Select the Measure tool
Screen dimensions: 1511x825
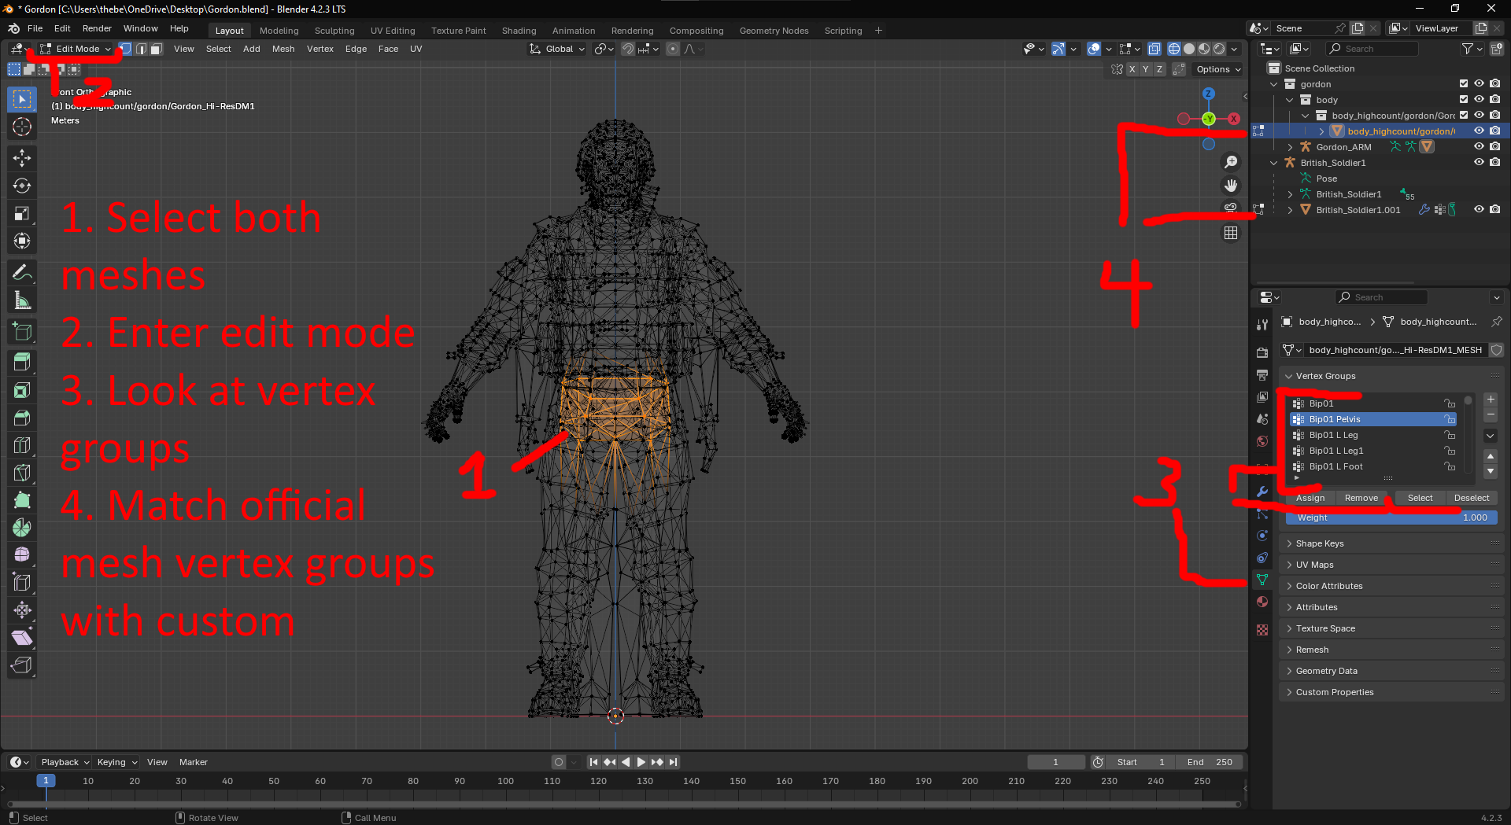point(22,300)
